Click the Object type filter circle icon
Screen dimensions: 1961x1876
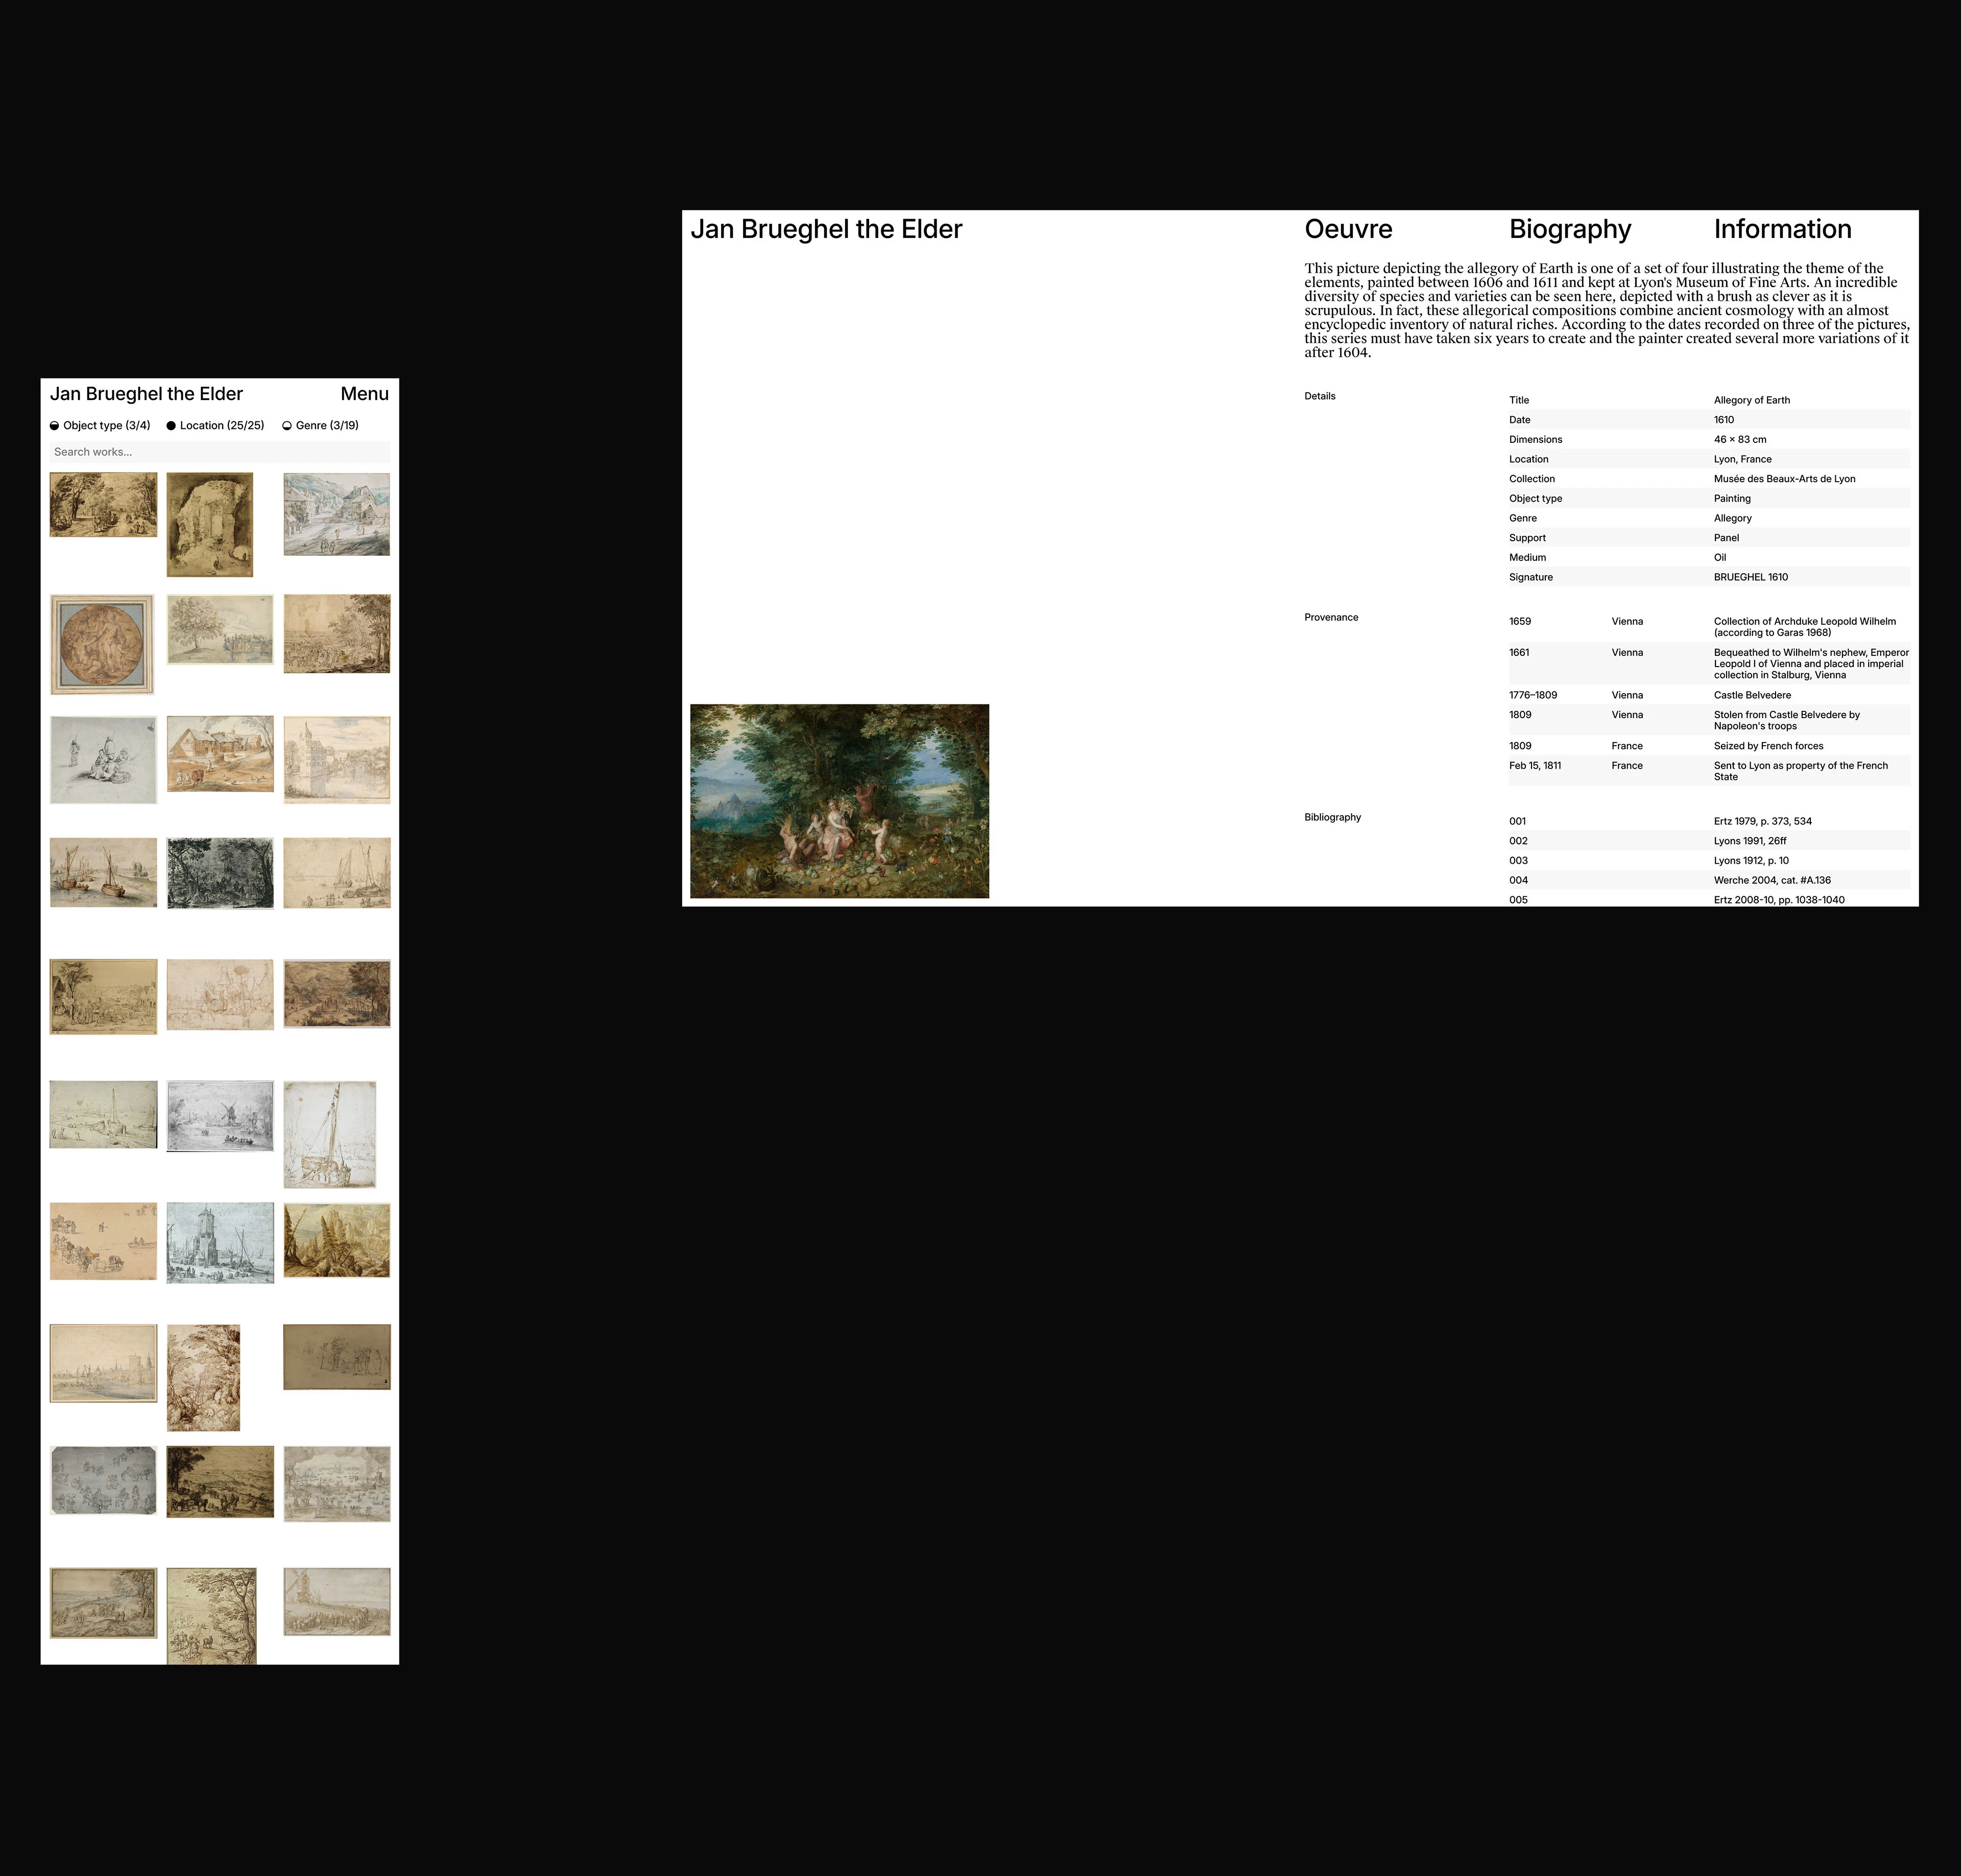[x=55, y=426]
